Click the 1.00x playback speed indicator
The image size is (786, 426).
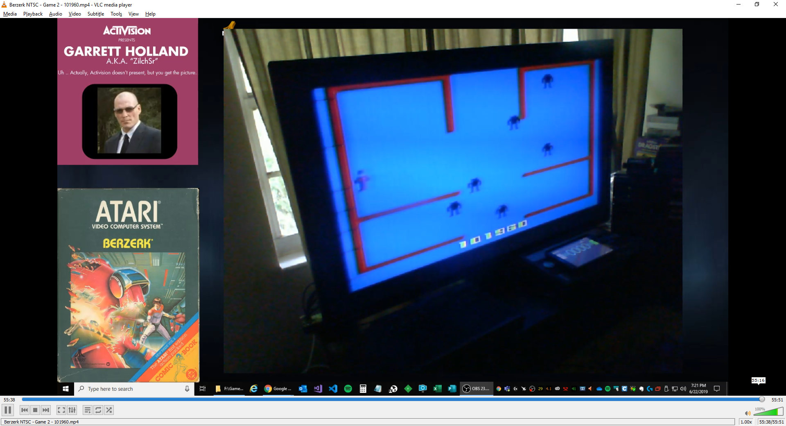(x=746, y=422)
